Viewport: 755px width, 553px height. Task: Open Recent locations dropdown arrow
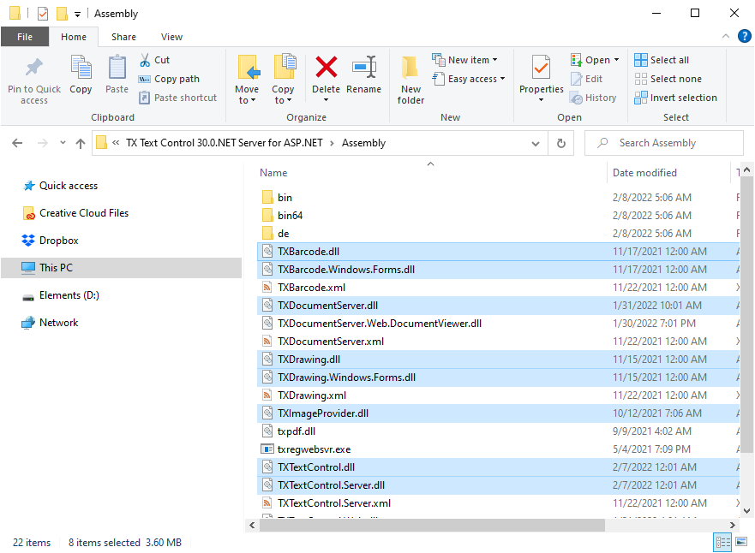(x=63, y=143)
